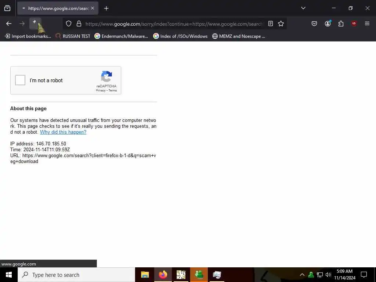Open reCAPTCHA Terms link
This screenshot has height=282, width=376.
click(113, 90)
